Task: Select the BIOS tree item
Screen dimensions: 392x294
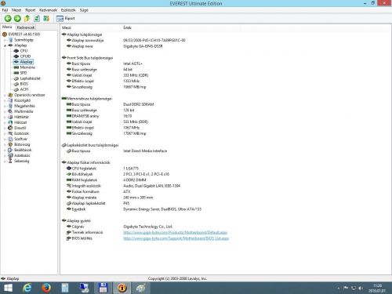Action: pyautogui.click(x=24, y=84)
